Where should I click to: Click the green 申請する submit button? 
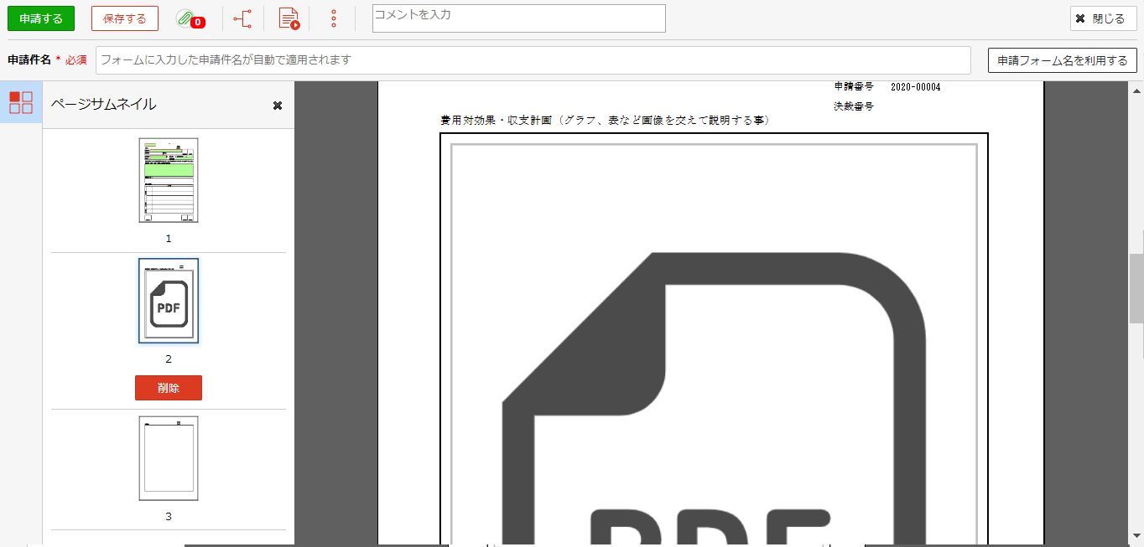pyautogui.click(x=41, y=18)
